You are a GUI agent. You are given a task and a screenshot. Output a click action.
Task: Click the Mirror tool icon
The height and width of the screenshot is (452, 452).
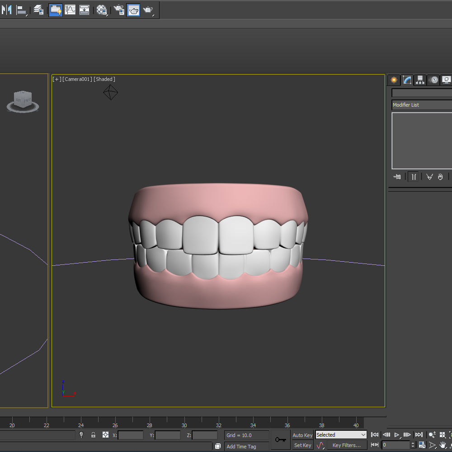pyautogui.click(x=7, y=10)
